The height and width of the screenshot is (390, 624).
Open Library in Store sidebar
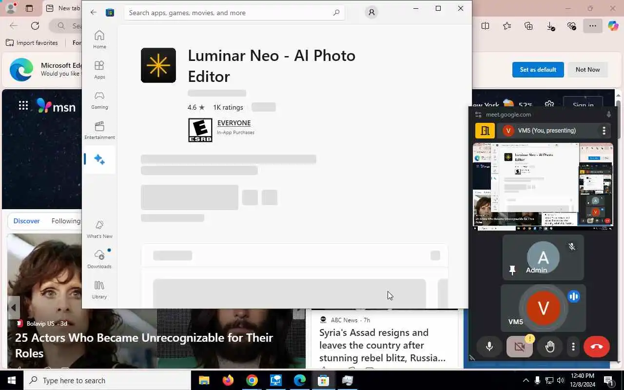coord(99,290)
